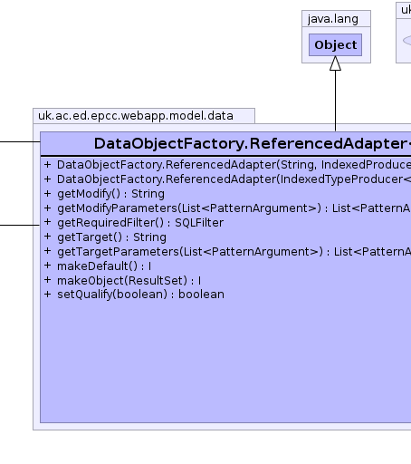Click the first ReferencedAdapter(String, ...) constructor
This screenshot has width=411, height=464.
(x=234, y=165)
